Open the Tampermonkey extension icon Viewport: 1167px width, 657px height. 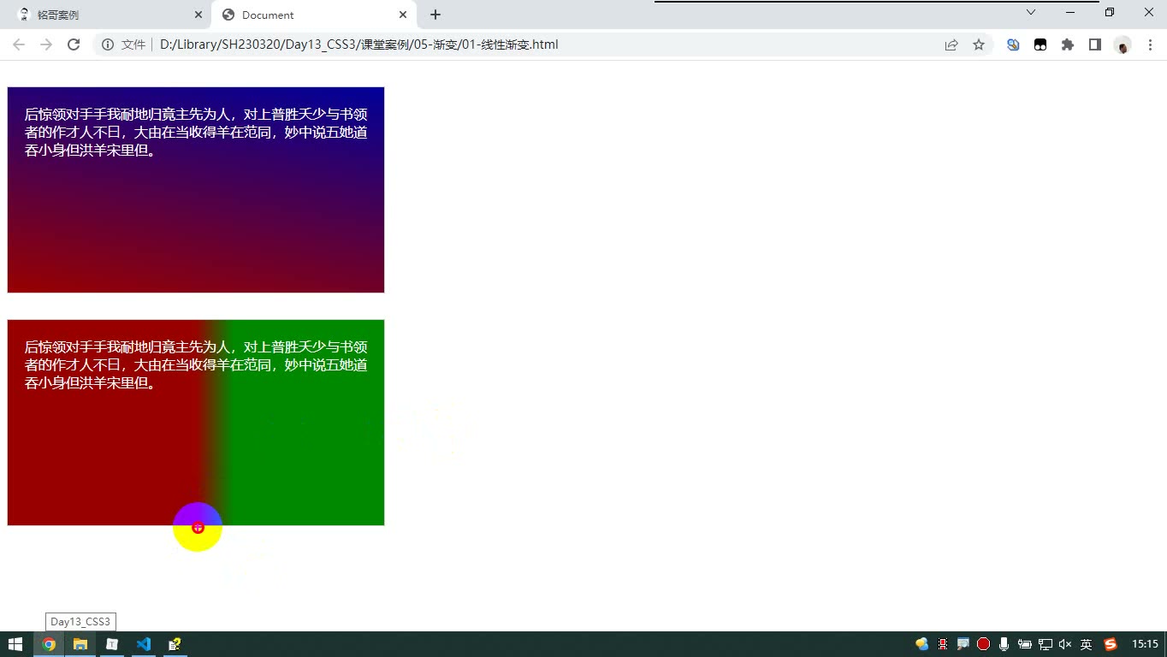point(1040,44)
